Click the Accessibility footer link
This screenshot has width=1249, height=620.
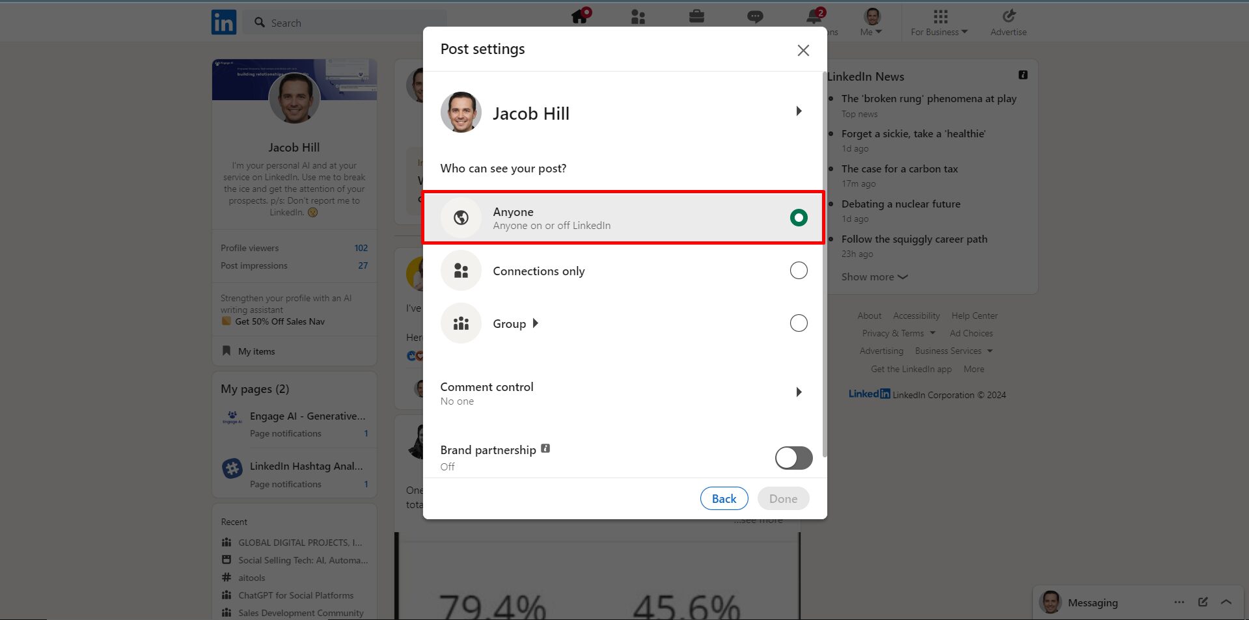pyautogui.click(x=916, y=316)
